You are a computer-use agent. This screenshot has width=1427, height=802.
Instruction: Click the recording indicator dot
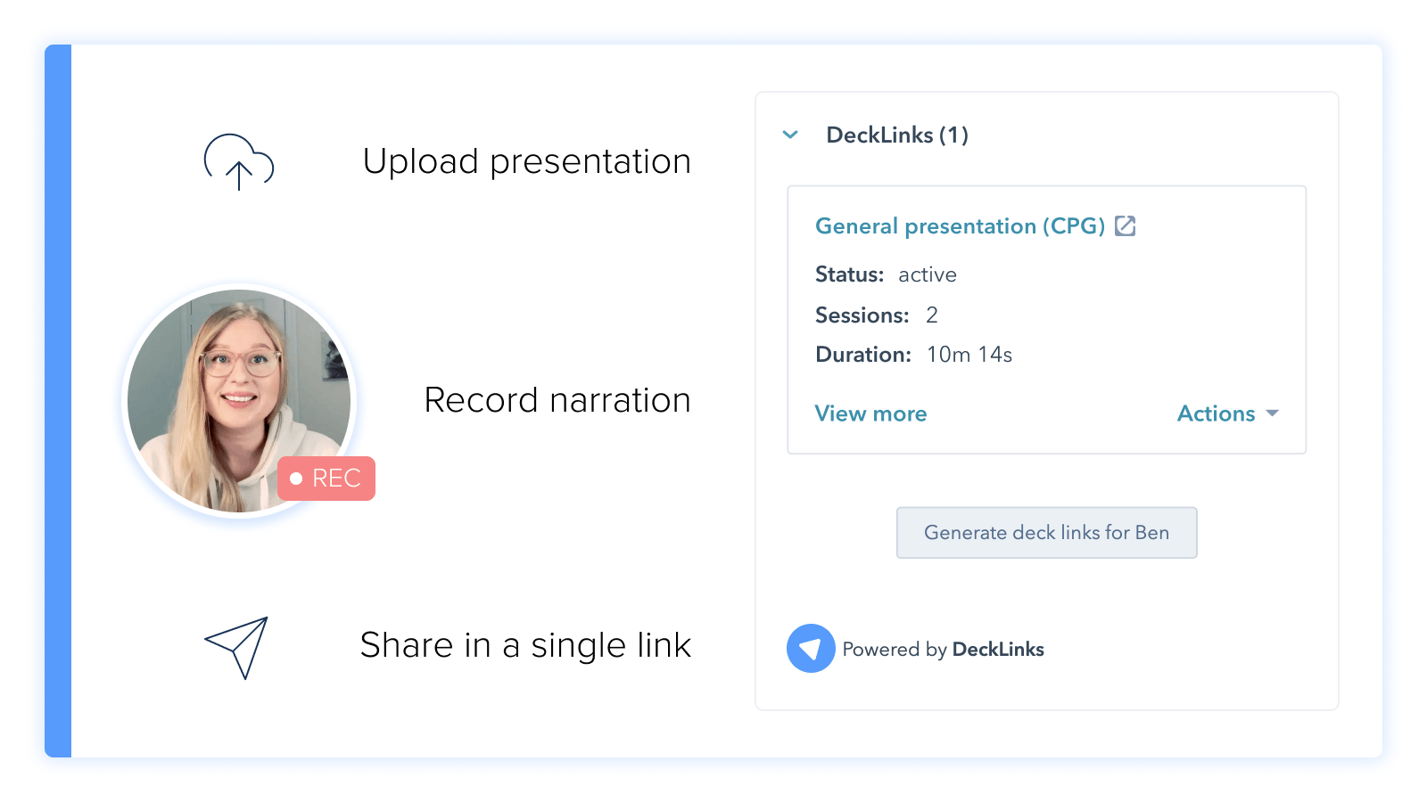click(296, 479)
